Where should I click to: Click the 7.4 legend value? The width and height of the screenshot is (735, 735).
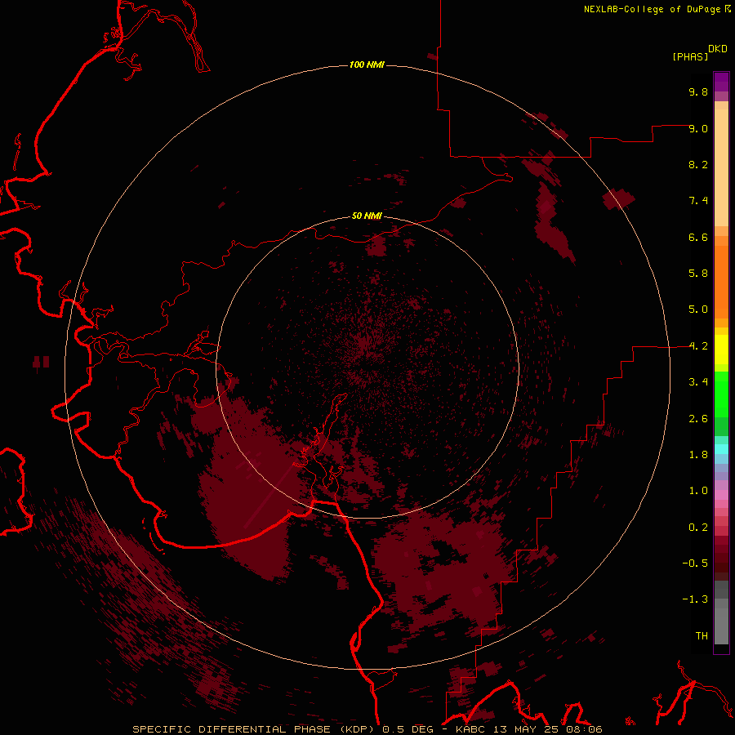click(x=698, y=201)
